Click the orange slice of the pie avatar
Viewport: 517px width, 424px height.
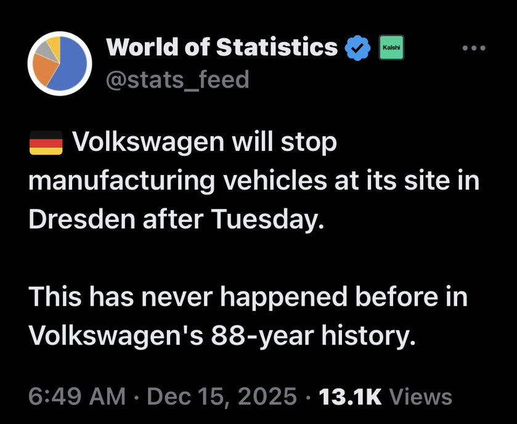pos(44,68)
